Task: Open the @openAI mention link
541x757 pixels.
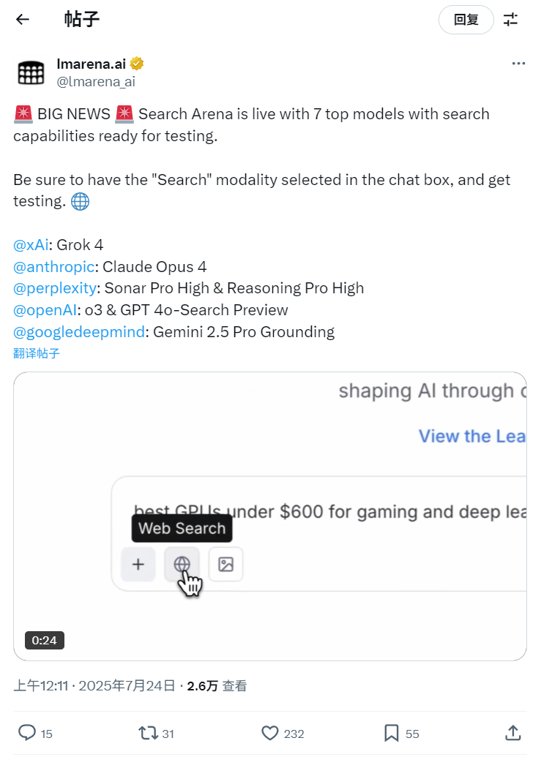Action: [x=45, y=310]
